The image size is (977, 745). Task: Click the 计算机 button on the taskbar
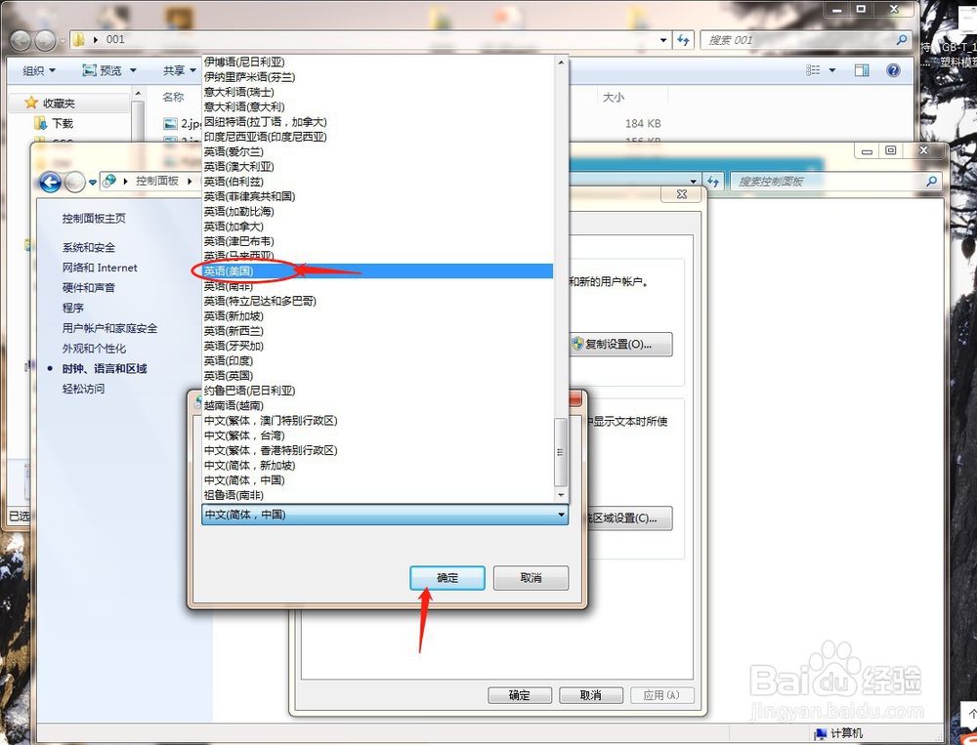(x=841, y=733)
